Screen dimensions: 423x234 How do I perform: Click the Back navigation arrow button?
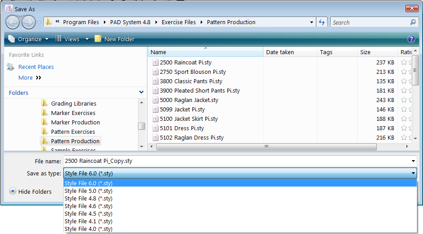(x=13, y=22)
